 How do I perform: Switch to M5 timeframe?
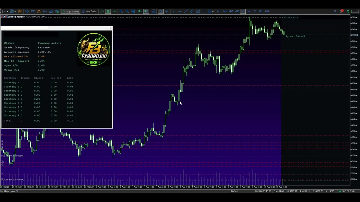[x=225, y=11]
